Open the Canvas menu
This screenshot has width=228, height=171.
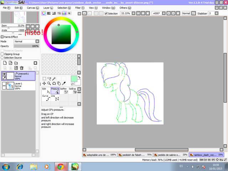pos(33,8)
